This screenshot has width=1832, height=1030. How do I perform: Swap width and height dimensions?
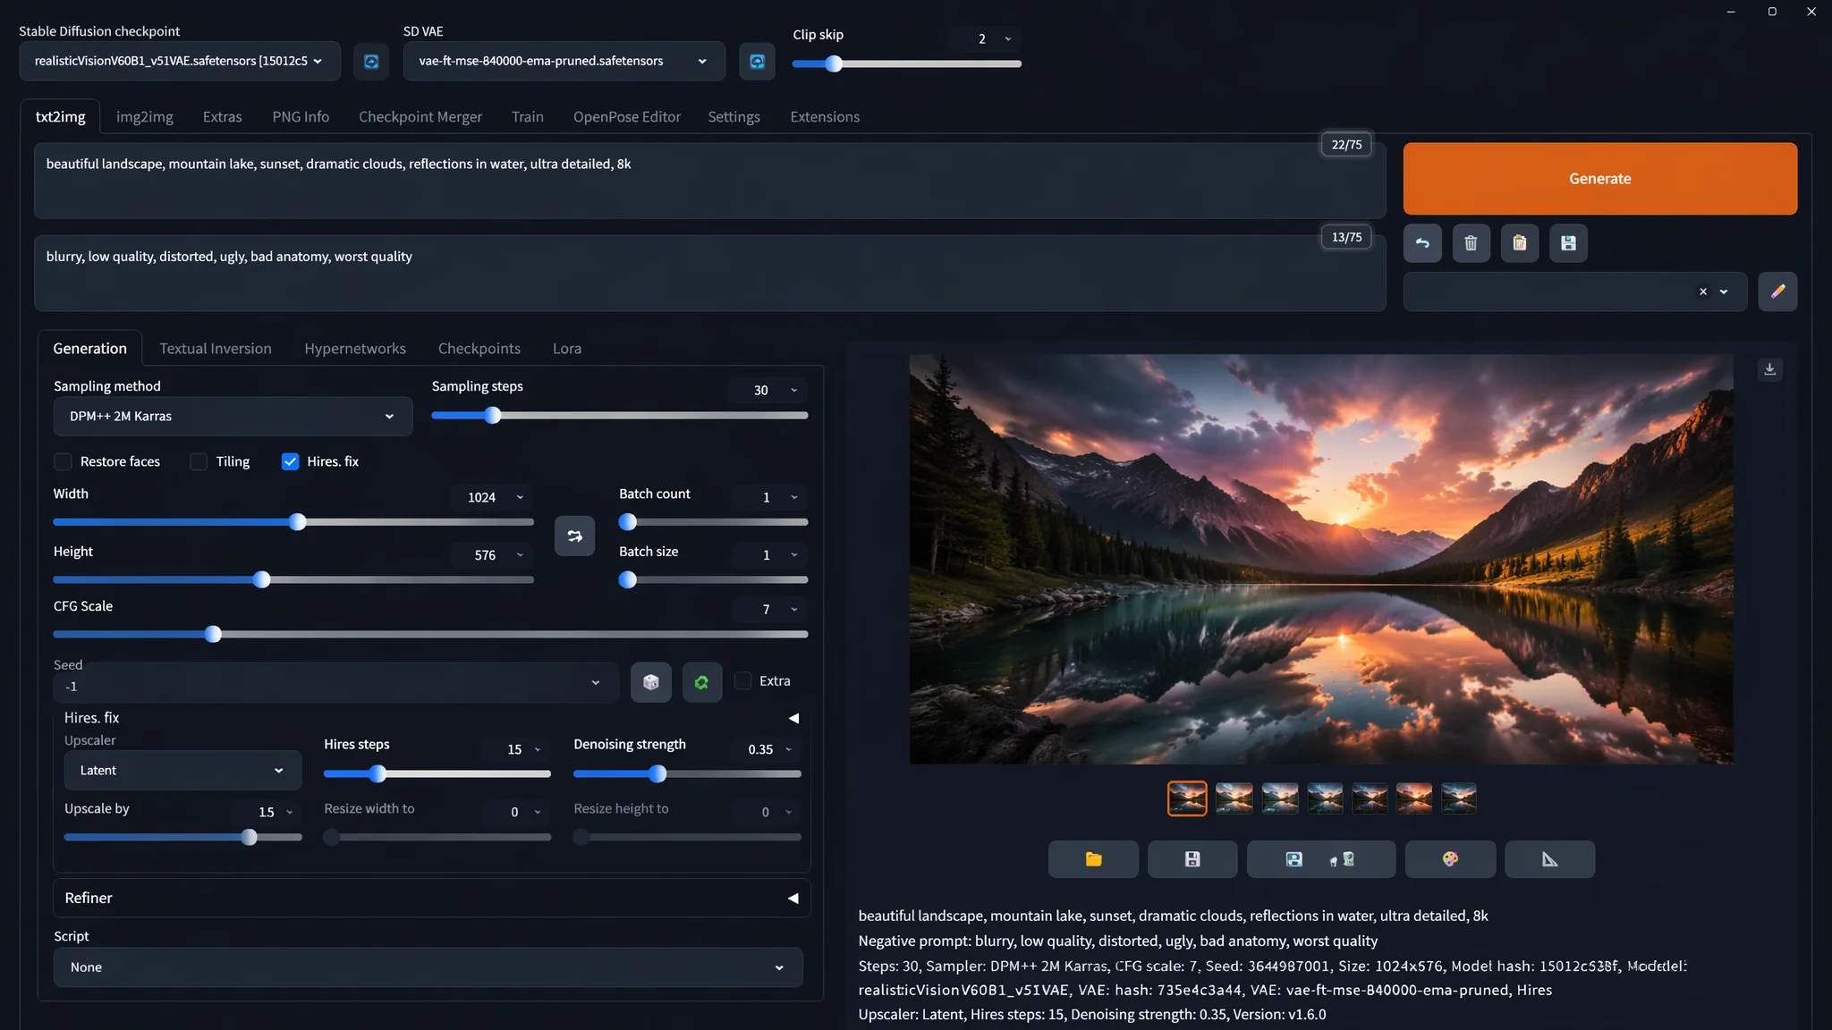[x=574, y=536]
